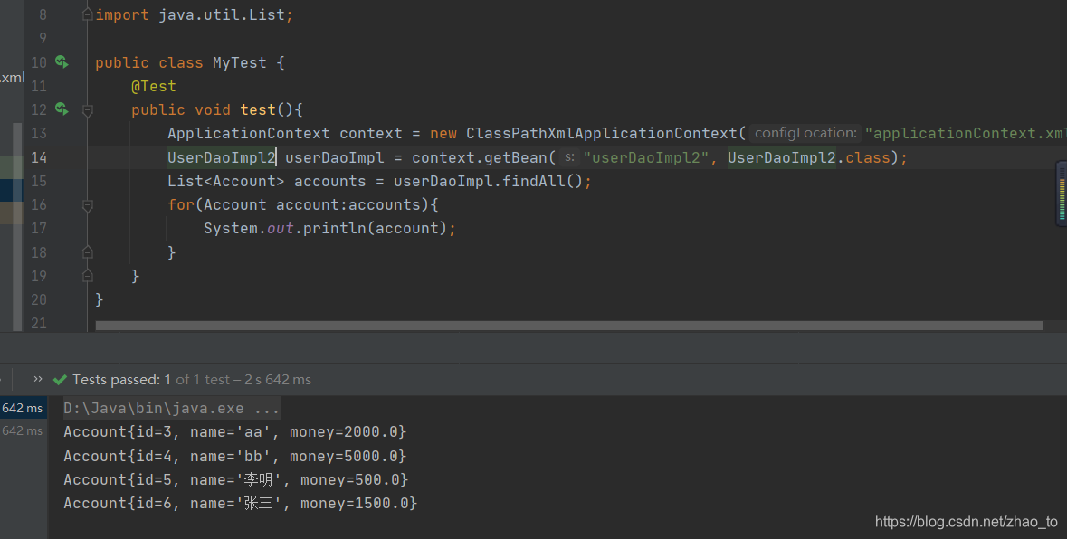Image resolution: width=1067 pixels, height=539 pixels.
Task: Run MyTest class via gutter icon on line 10
Action: pos(62,62)
